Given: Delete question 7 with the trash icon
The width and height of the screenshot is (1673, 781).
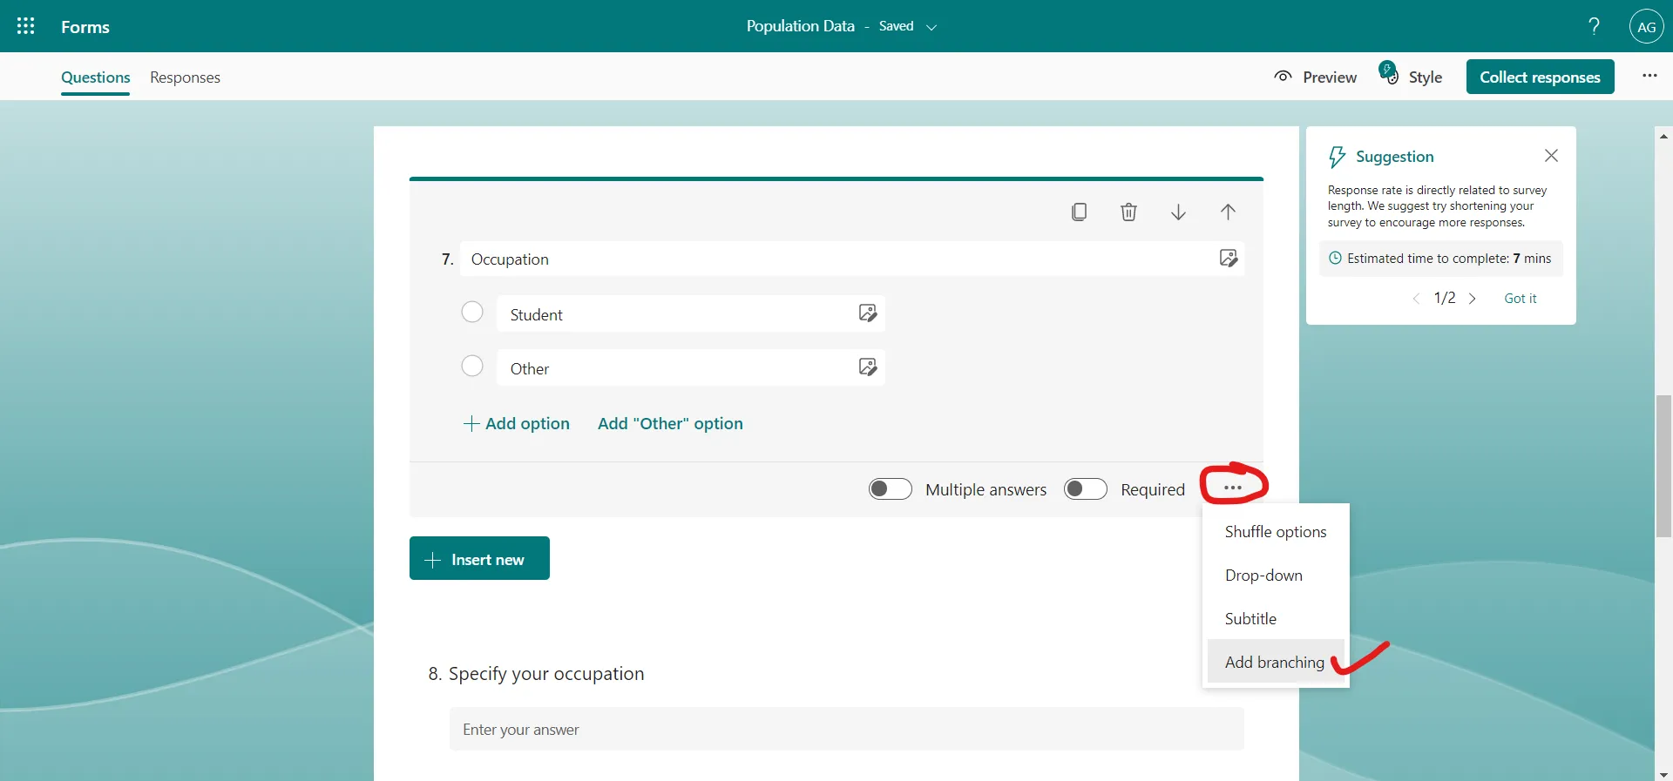Looking at the screenshot, I should tap(1128, 212).
